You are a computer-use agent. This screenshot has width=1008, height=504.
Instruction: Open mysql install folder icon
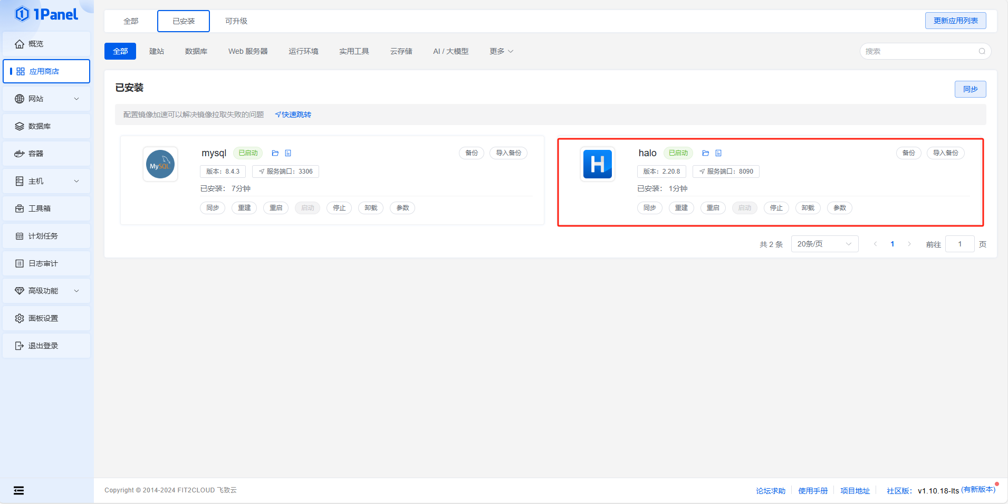pos(275,153)
